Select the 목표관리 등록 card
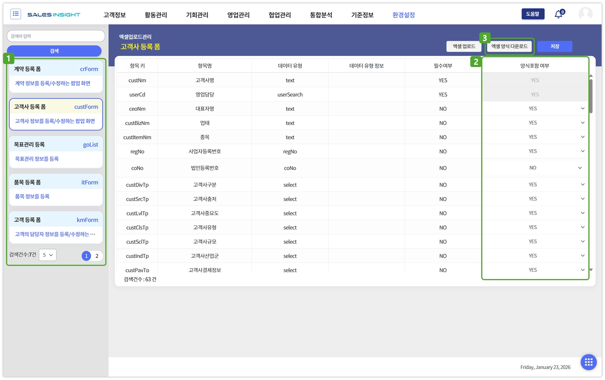Image resolution: width=605 pixels, height=380 pixels. pos(56,152)
